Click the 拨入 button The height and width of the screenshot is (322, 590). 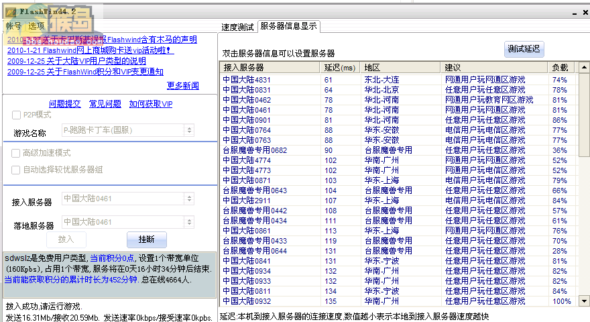click(66, 239)
